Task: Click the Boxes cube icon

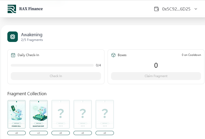Action: pos(113,55)
